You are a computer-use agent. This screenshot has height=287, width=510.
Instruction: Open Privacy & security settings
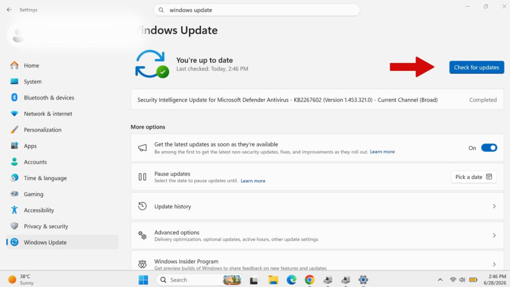pyautogui.click(x=62, y=226)
